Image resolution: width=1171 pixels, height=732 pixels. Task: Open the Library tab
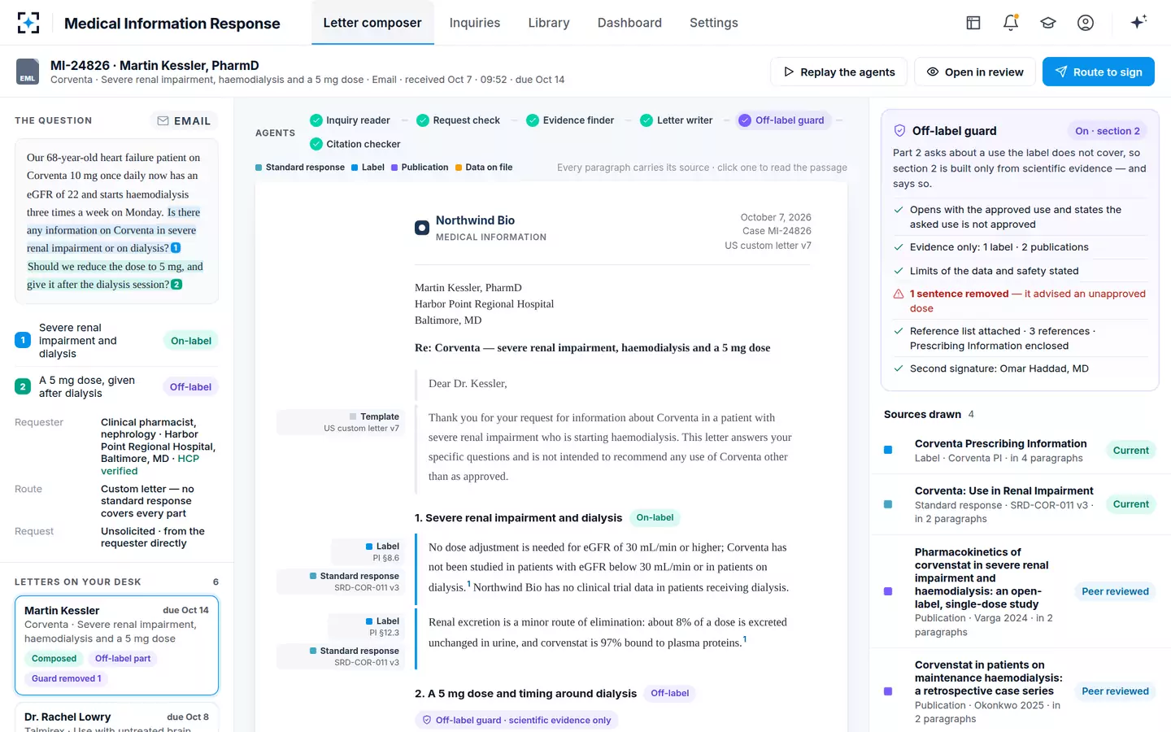pyautogui.click(x=549, y=23)
